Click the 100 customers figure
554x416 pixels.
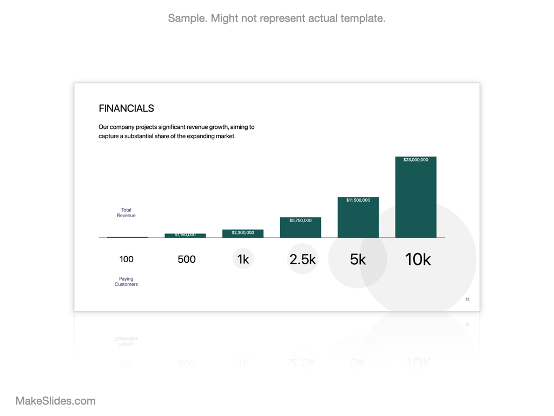click(126, 259)
